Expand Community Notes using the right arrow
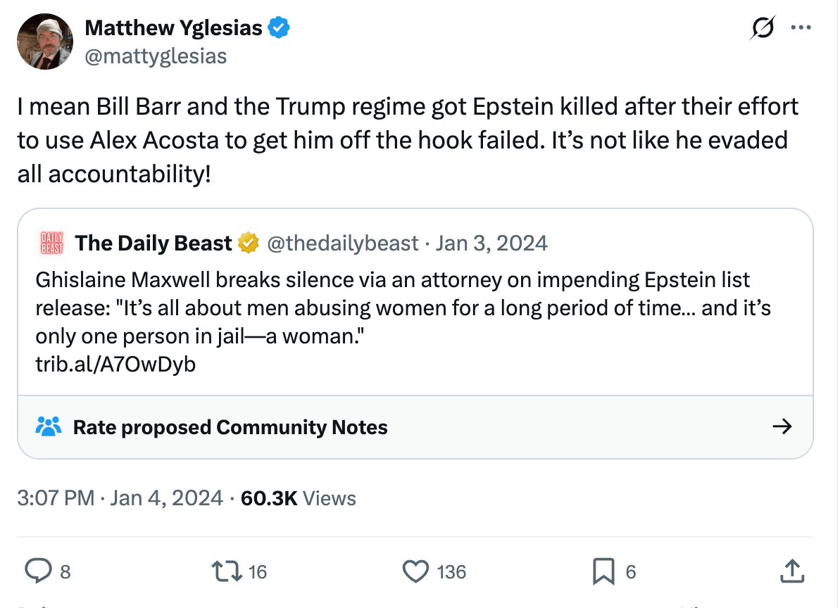The image size is (840, 608). [x=782, y=426]
